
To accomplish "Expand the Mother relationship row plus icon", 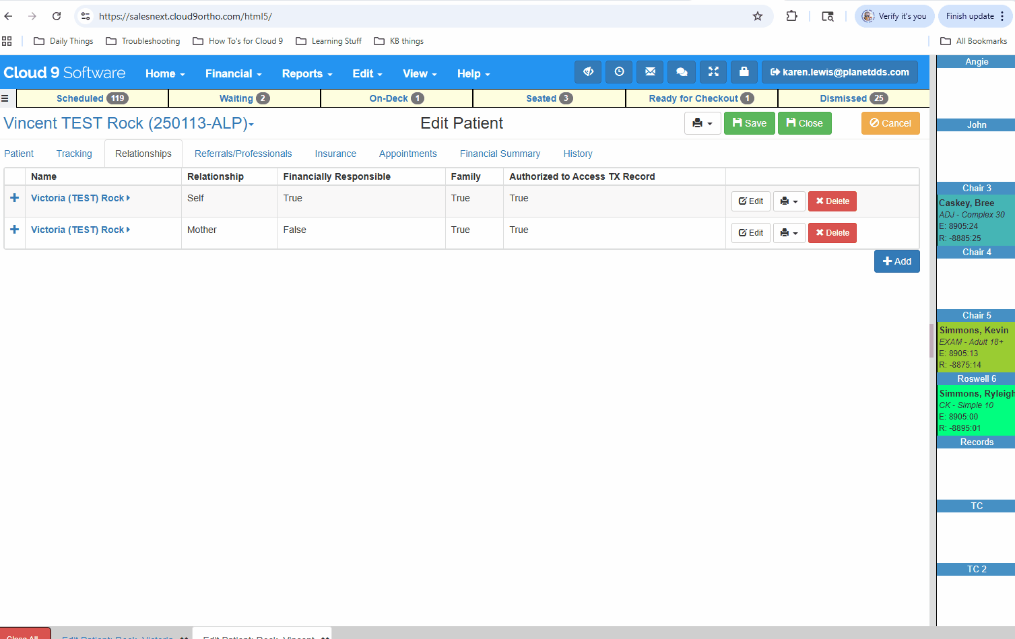I will click(14, 230).
